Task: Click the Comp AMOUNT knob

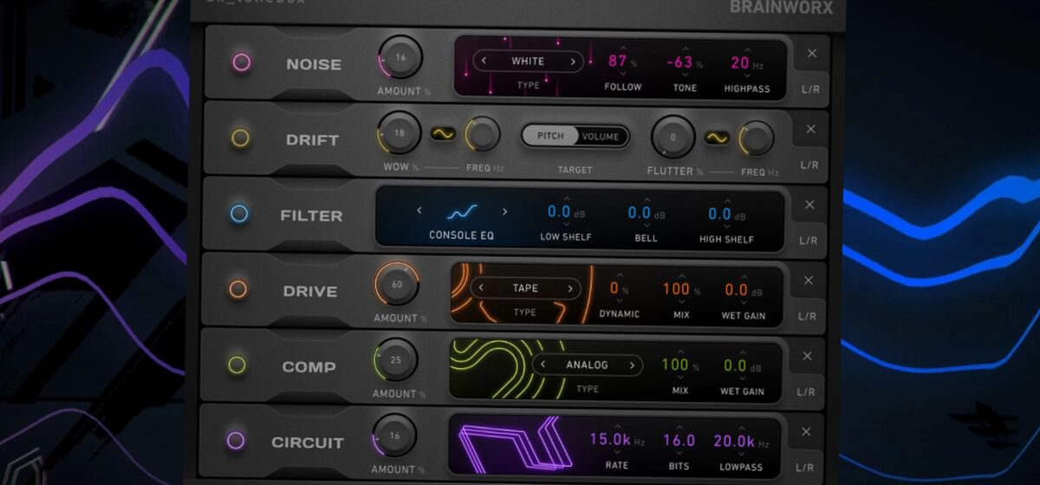Action: click(x=396, y=360)
